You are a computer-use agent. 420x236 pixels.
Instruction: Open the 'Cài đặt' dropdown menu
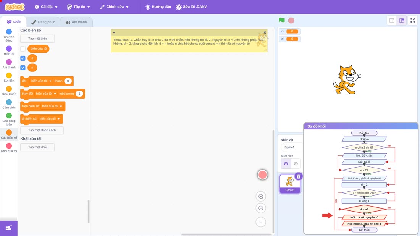coord(46,7)
